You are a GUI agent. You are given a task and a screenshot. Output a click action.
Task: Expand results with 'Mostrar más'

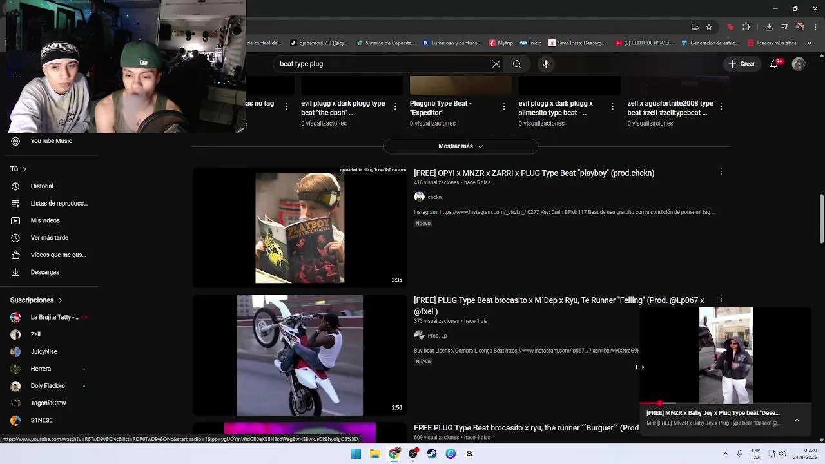click(461, 146)
